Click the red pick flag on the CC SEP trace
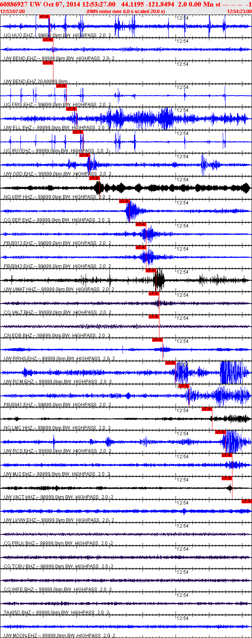The height and width of the screenshot is (638, 252). pos(124,201)
